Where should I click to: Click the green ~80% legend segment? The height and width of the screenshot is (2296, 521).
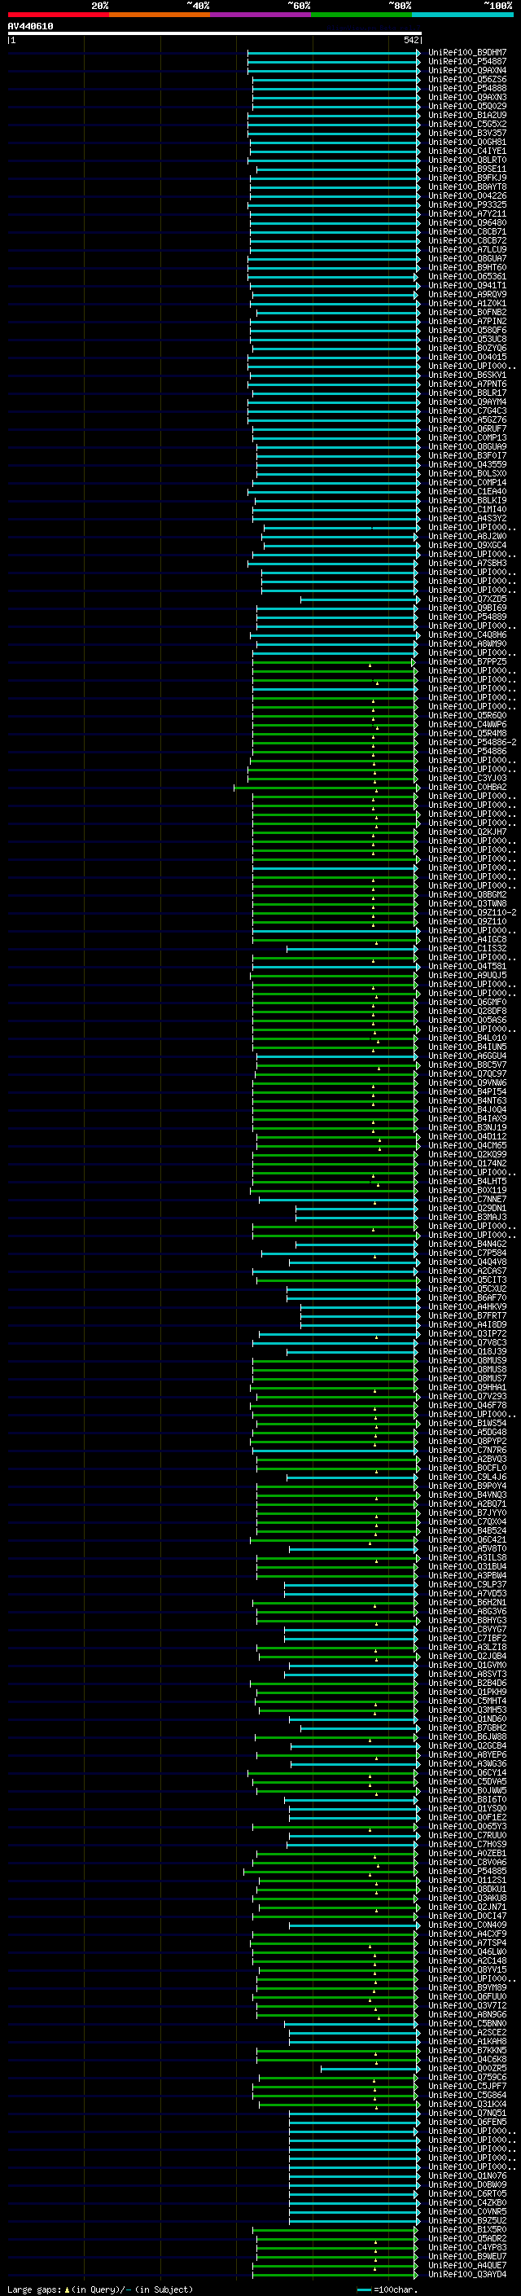tap(361, 15)
